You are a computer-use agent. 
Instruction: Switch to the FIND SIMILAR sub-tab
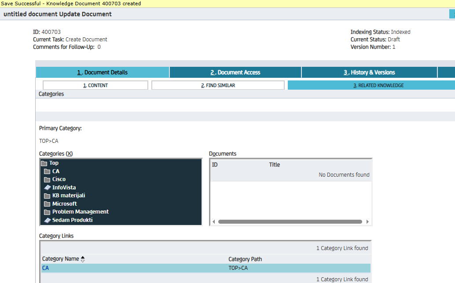pos(218,85)
